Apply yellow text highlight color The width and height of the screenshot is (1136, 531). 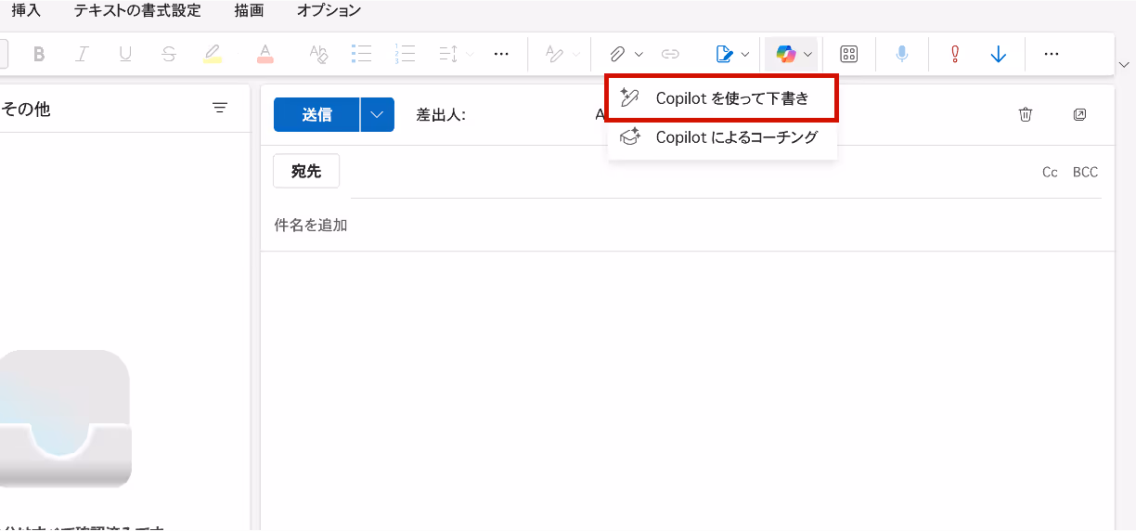(x=213, y=55)
